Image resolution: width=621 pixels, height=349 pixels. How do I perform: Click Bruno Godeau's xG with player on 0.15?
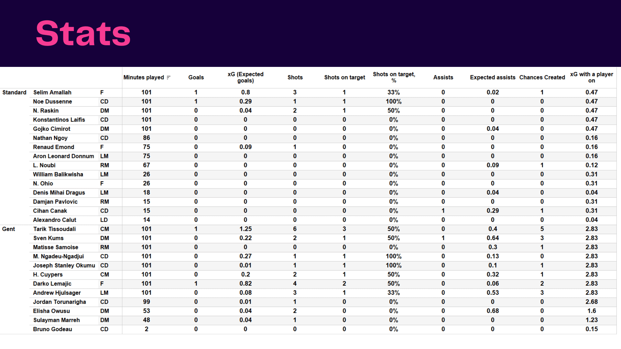[592, 329]
